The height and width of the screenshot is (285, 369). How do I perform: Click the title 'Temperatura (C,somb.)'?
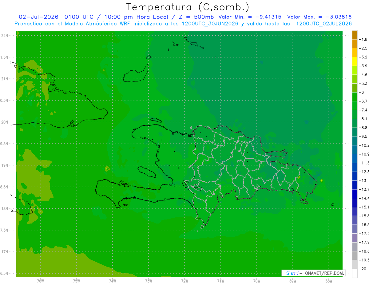click(188, 7)
